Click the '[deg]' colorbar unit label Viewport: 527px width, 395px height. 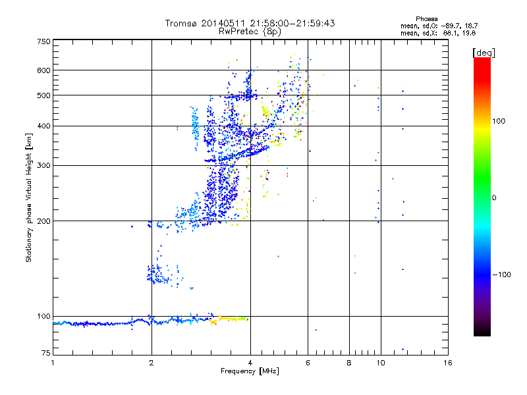click(484, 53)
